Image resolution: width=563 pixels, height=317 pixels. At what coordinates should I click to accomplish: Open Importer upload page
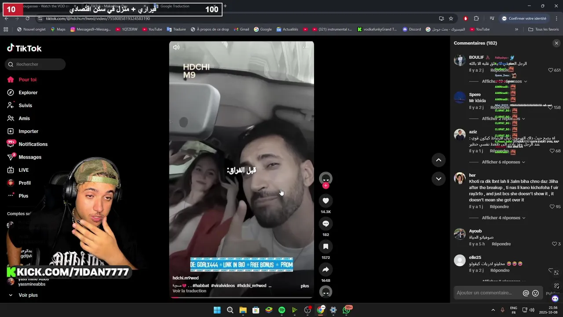click(x=28, y=131)
